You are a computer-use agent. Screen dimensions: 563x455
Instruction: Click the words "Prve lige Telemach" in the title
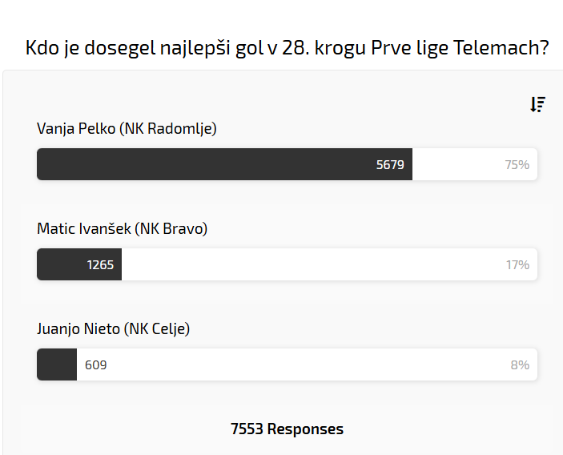click(x=471, y=47)
